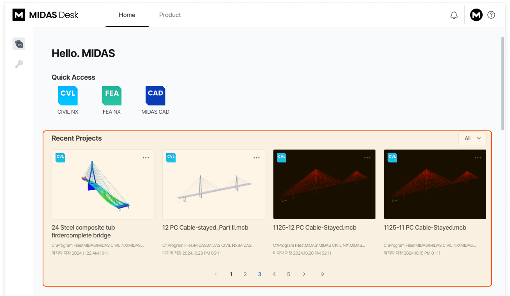This screenshot has height=296, width=510.
Task: Click the date '2024.11.22 AM 10:11'
Action: point(90,253)
